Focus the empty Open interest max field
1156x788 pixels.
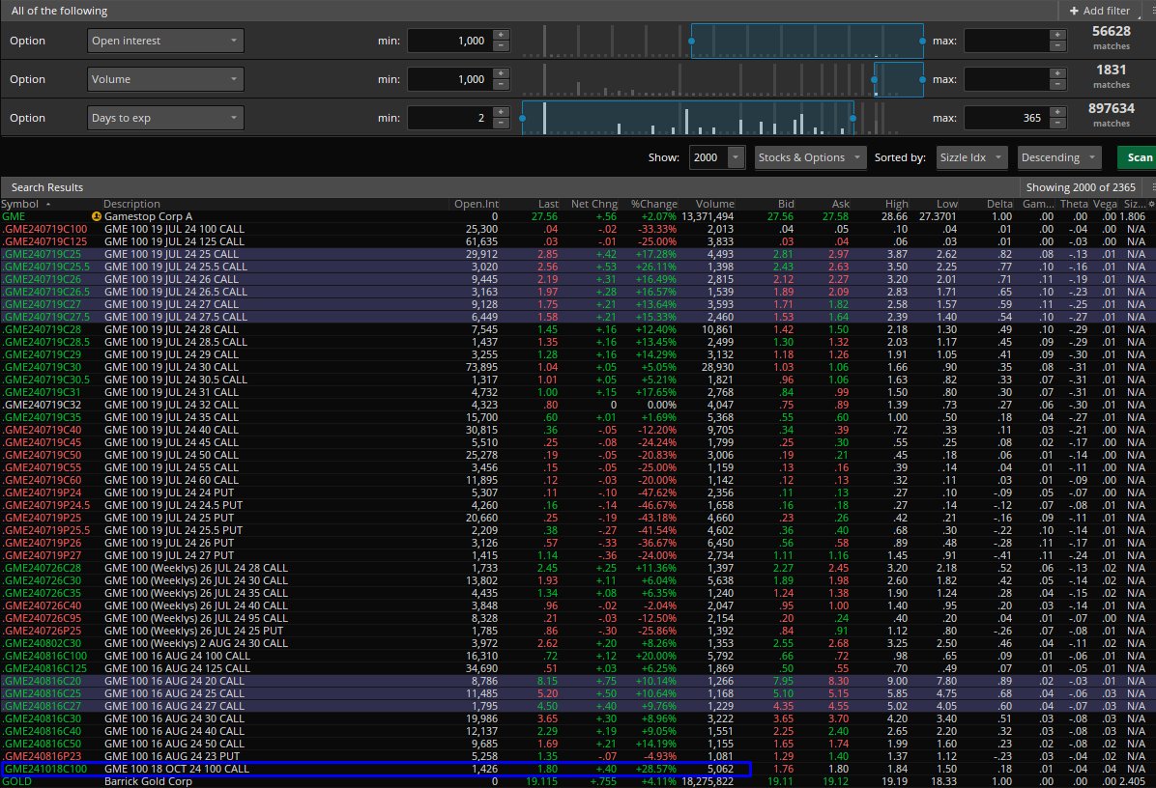pyautogui.click(x=1006, y=41)
